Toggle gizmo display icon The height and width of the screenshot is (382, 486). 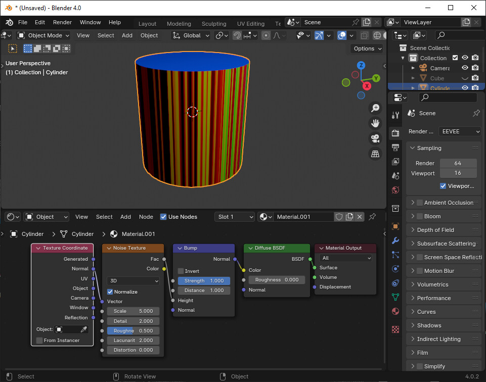coord(319,35)
